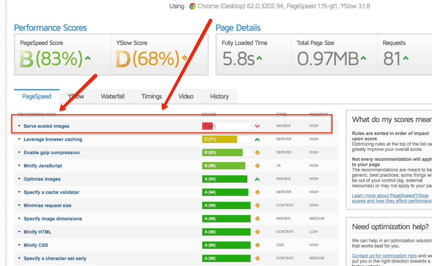The image size is (432, 266).
Task: Switch to the YSlow tab
Action: [76, 97]
